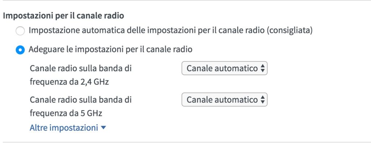Click the 'Impostazione automatica delle impostazioni' option label

171,31
